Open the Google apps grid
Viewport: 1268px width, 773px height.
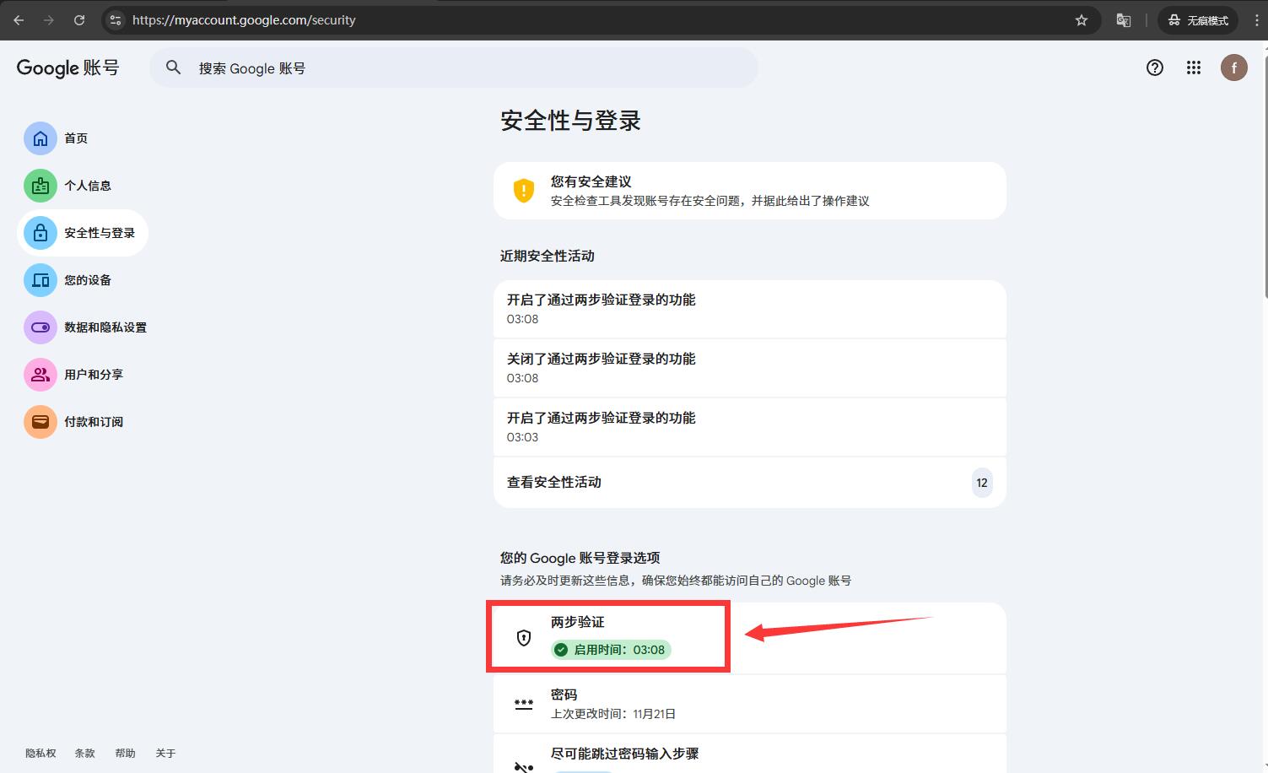[x=1194, y=68]
